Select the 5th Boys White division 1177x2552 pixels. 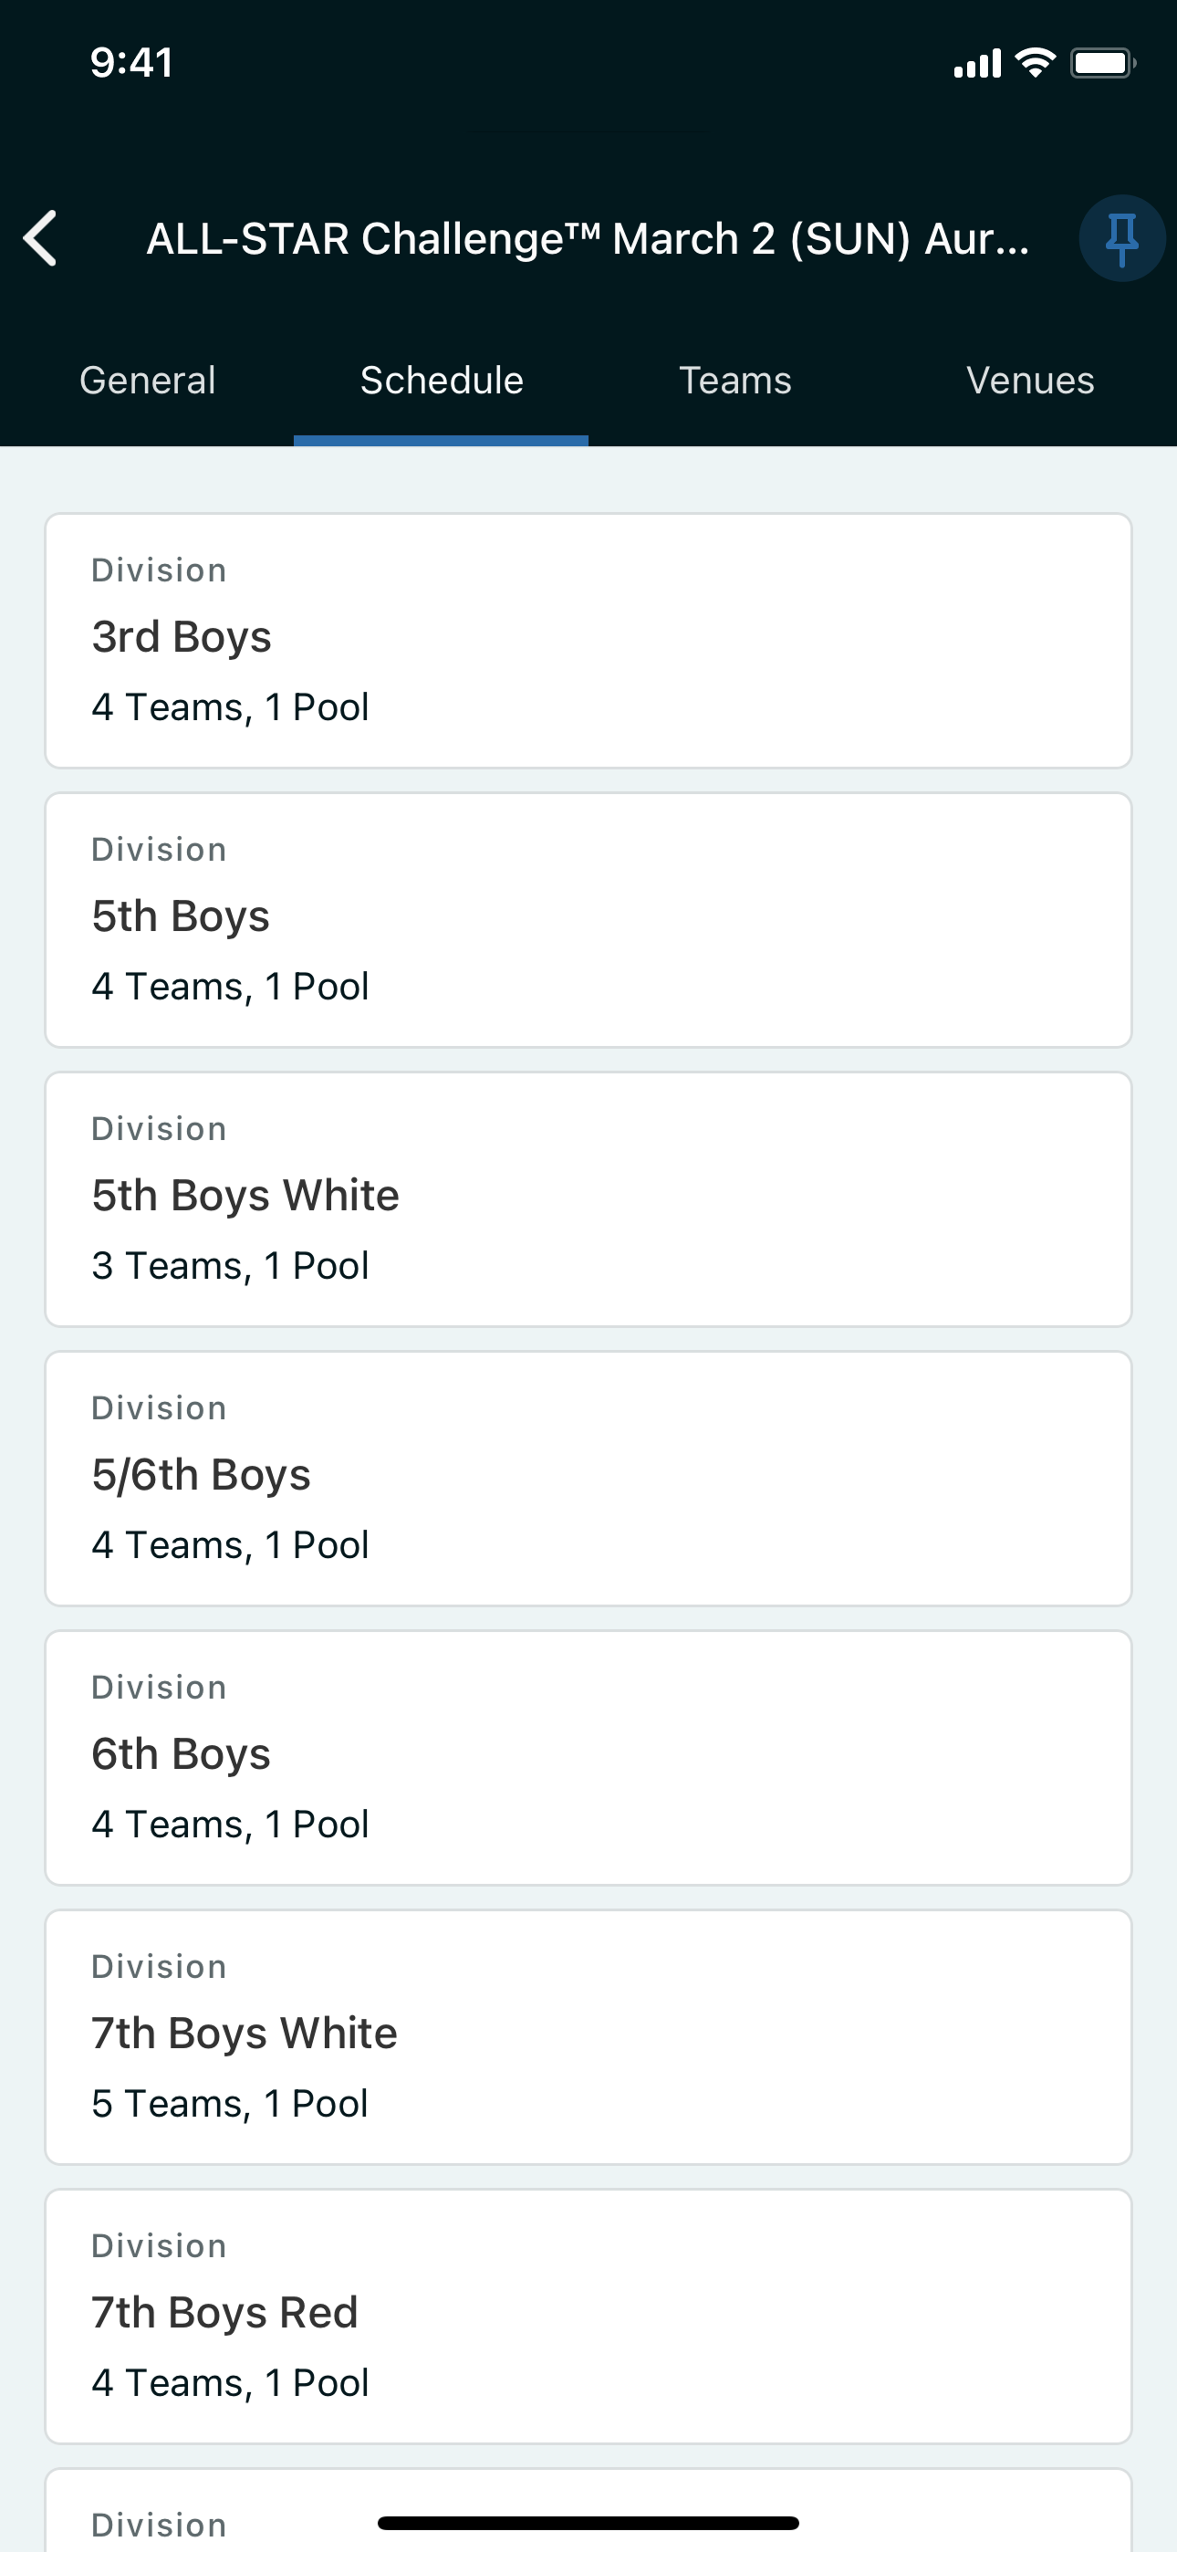(x=588, y=1198)
